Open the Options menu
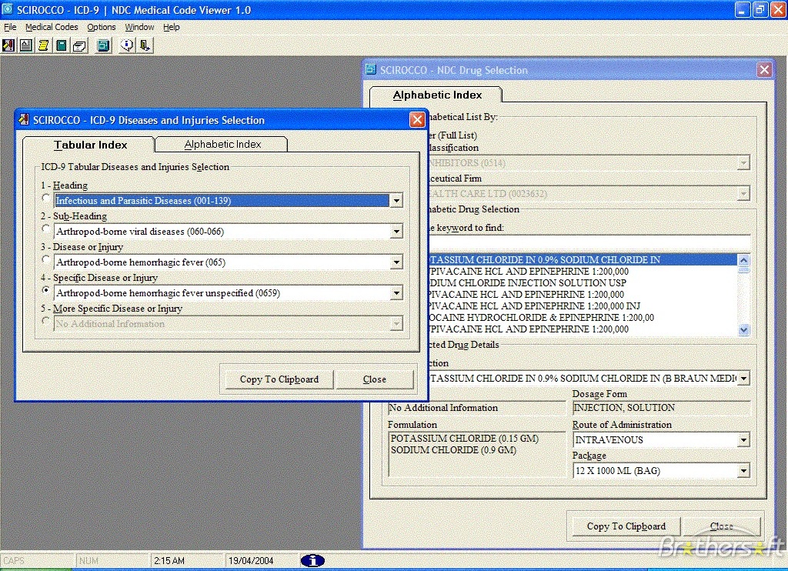This screenshot has width=788, height=571. [x=102, y=27]
